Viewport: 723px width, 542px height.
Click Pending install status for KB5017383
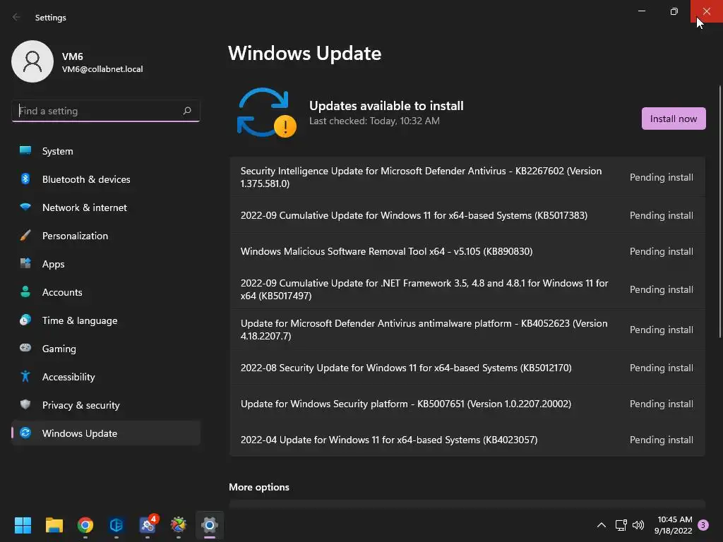(x=661, y=215)
